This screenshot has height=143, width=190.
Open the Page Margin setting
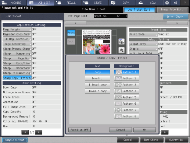17,29
